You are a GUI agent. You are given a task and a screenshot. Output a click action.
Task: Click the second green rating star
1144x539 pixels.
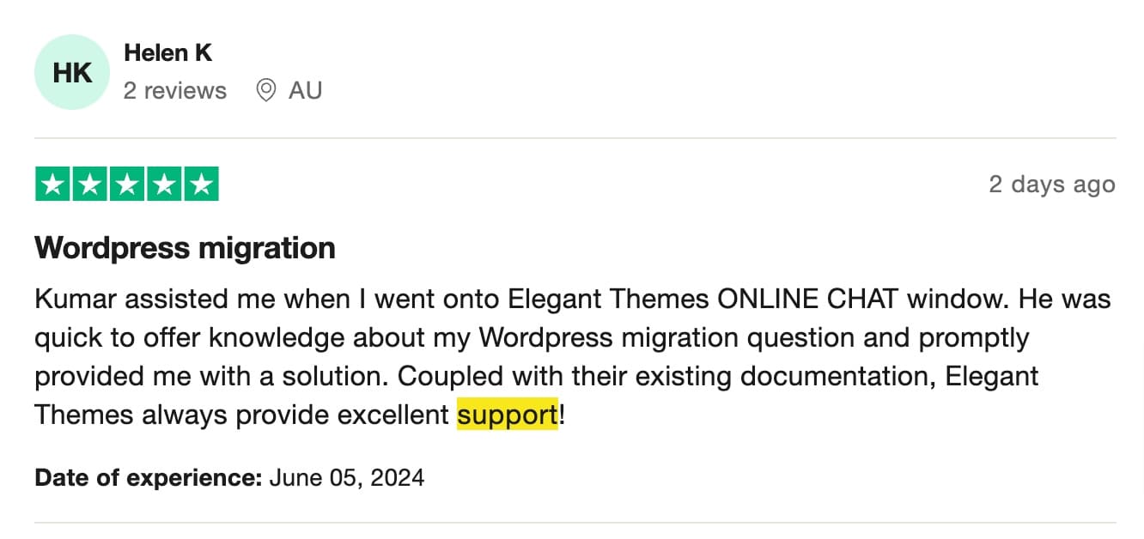(89, 185)
